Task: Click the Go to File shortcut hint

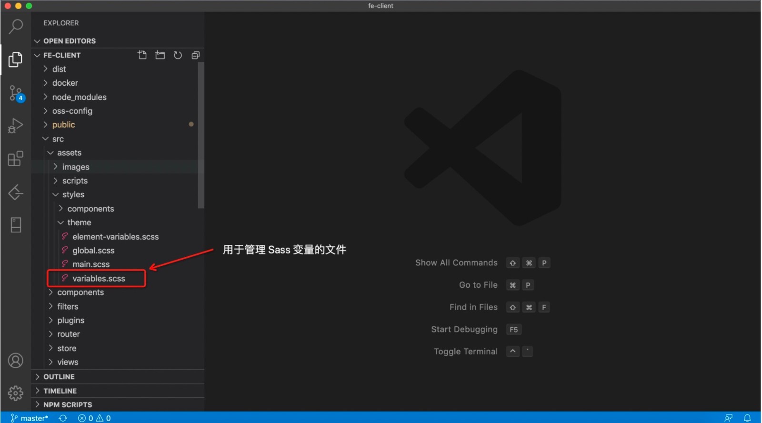Action: point(497,285)
